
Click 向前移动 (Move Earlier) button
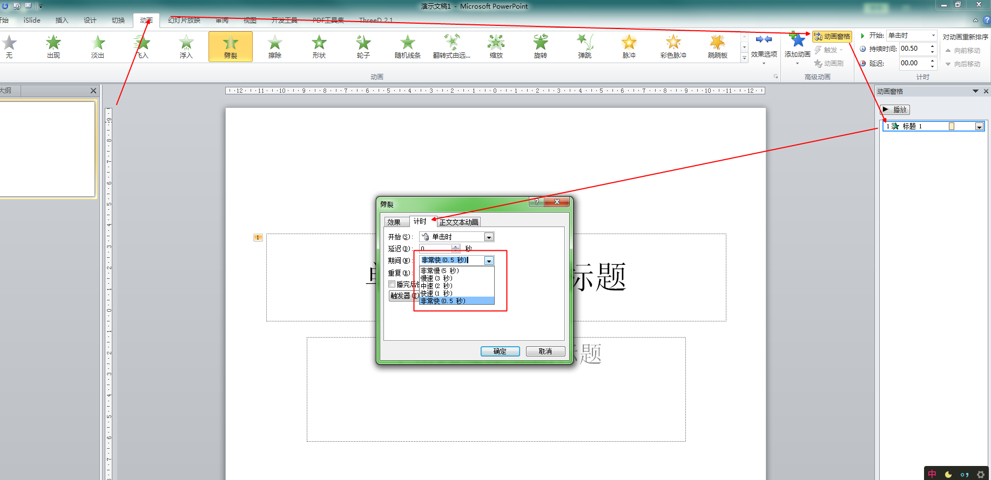[x=963, y=50]
